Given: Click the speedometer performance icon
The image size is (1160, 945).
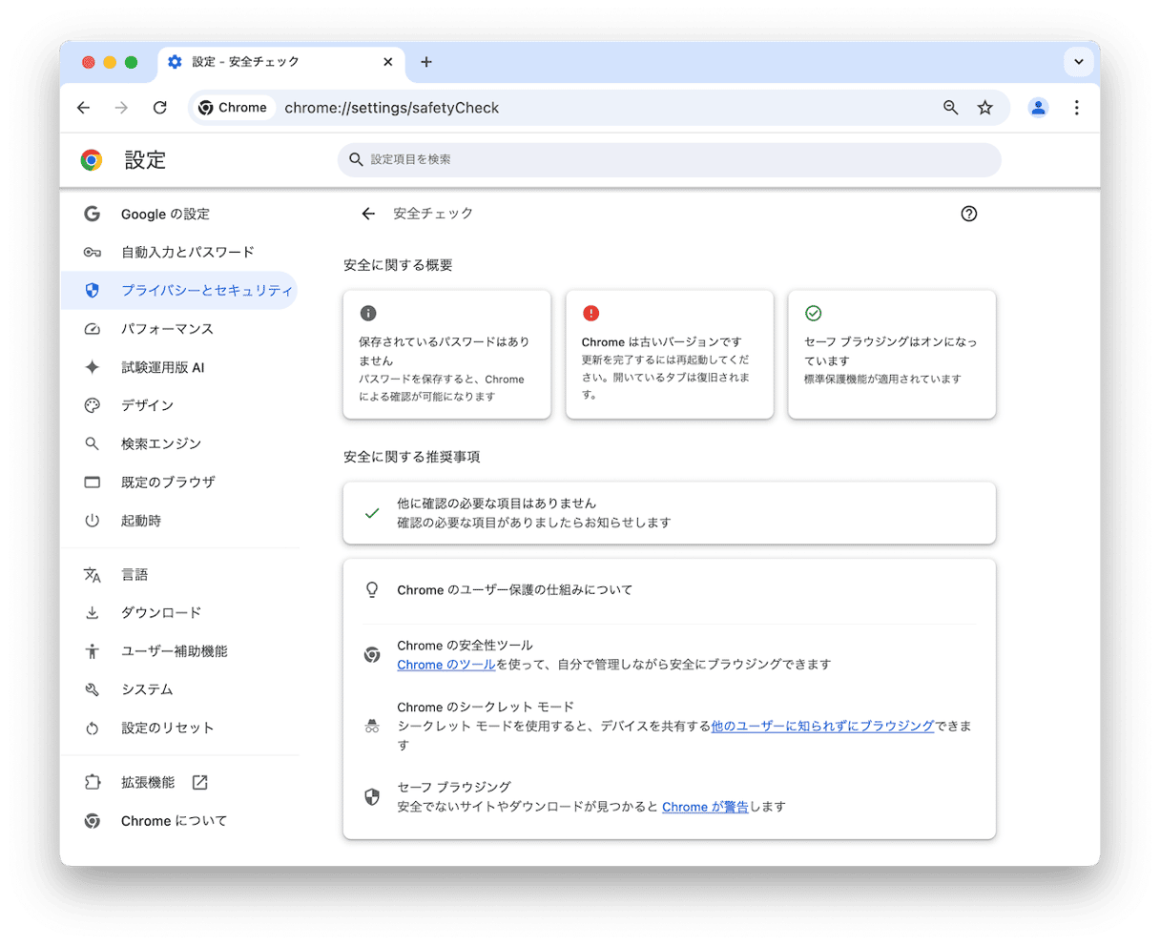Looking at the screenshot, I should pyautogui.click(x=92, y=329).
